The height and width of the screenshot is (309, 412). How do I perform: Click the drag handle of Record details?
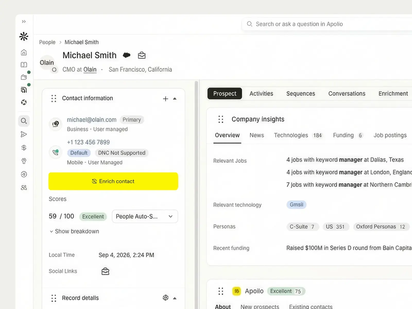[54, 298]
